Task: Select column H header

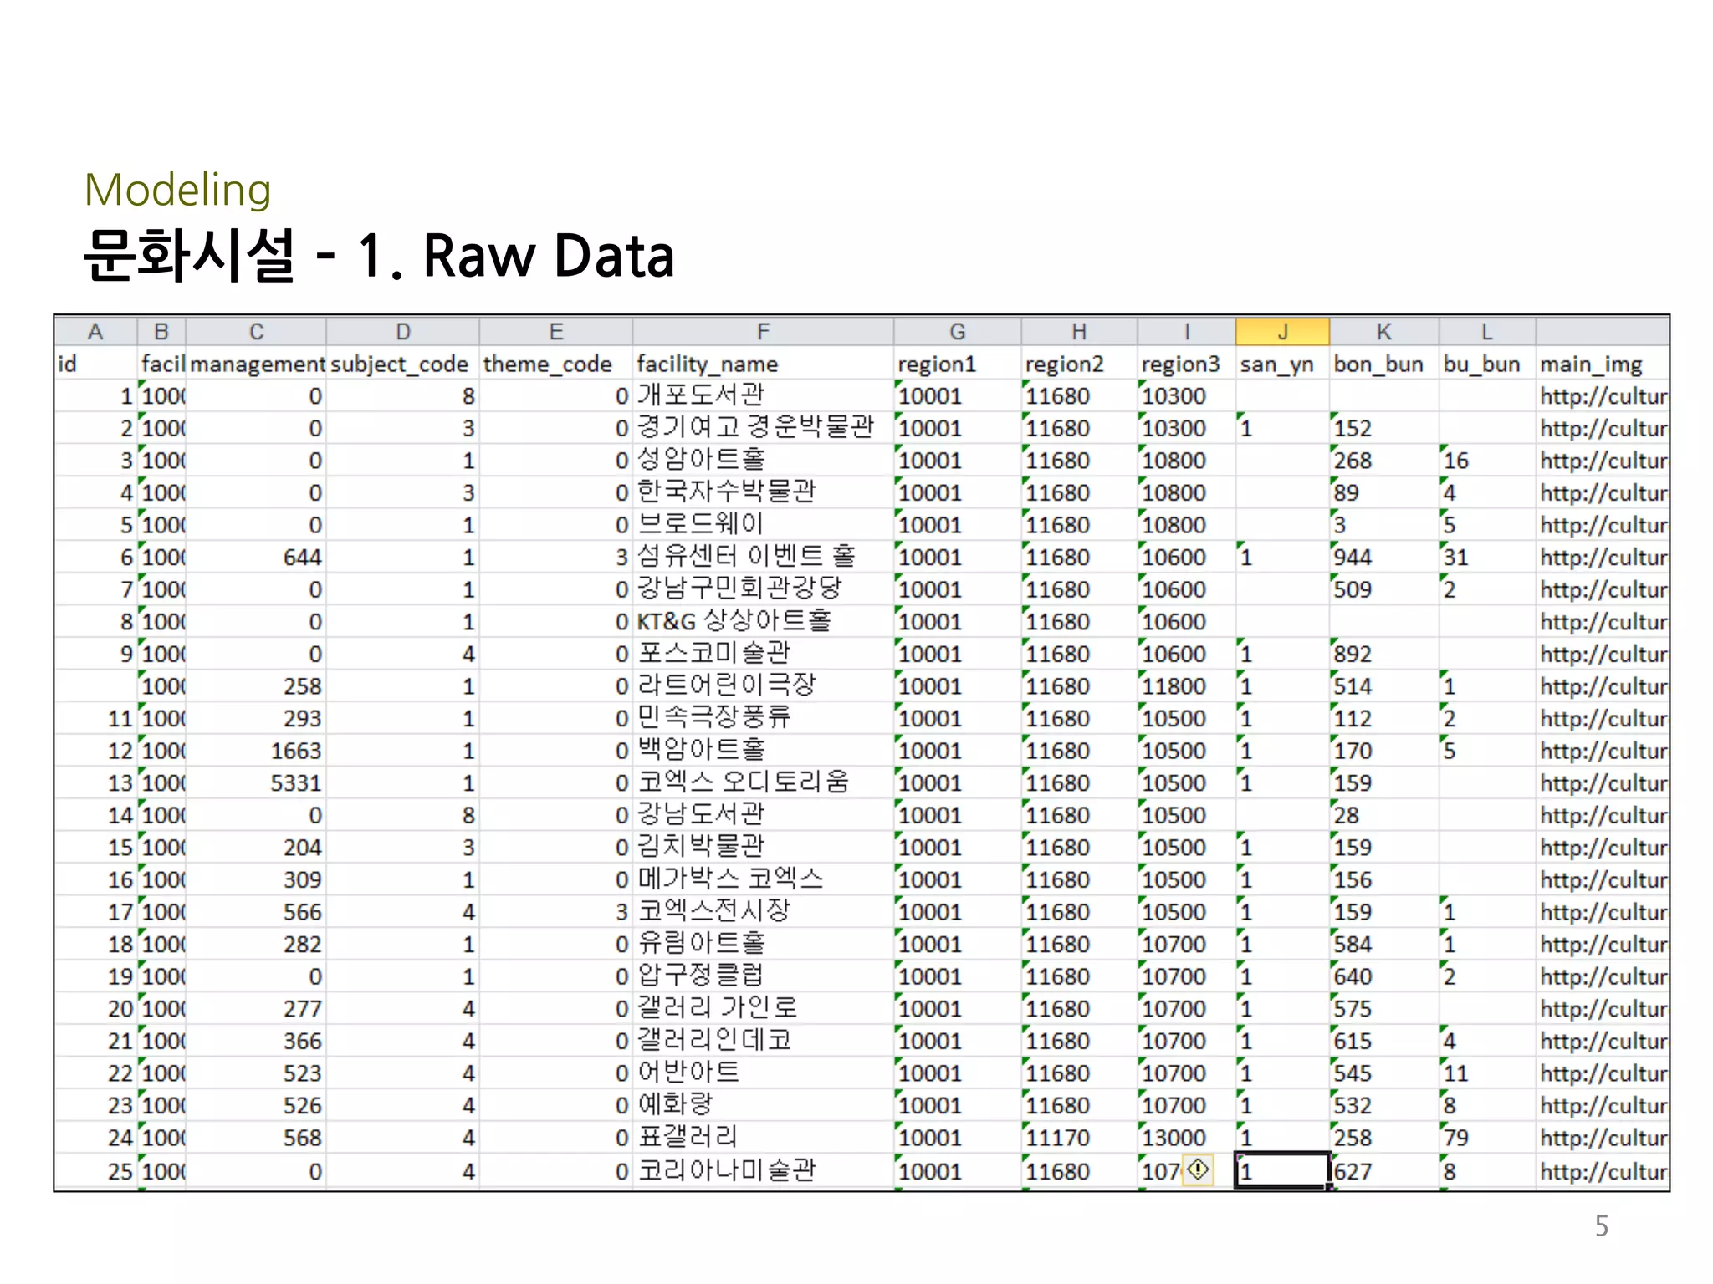Action: pyautogui.click(x=1078, y=332)
